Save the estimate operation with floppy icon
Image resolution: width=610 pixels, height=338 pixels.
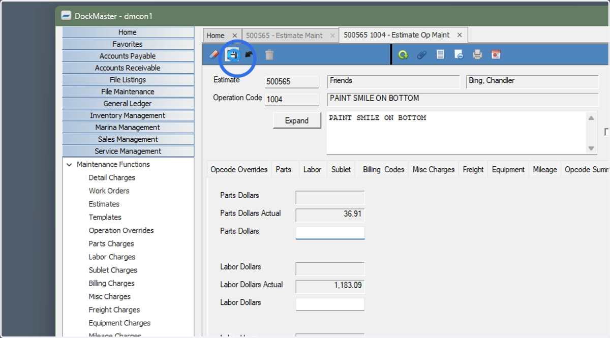tap(233, 55)
